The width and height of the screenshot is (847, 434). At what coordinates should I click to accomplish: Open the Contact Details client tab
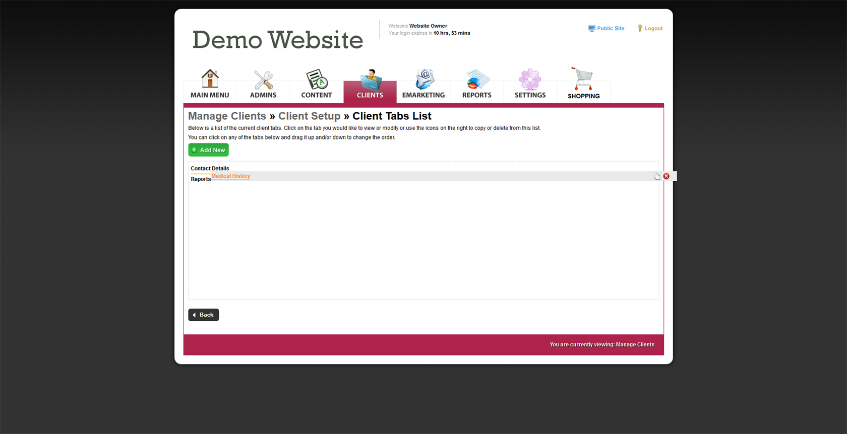pyautogui.click(x=210, y=169)
